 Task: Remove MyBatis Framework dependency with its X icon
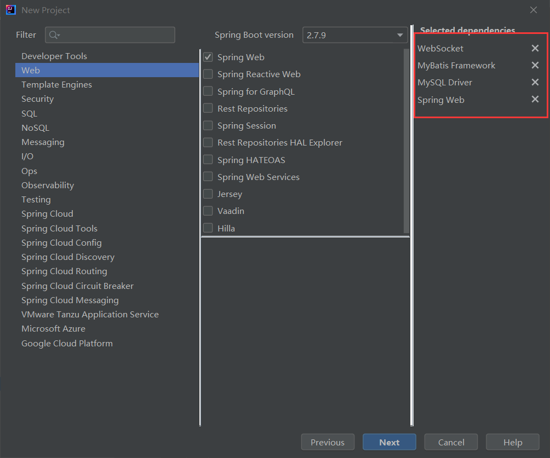coord(535,65)
